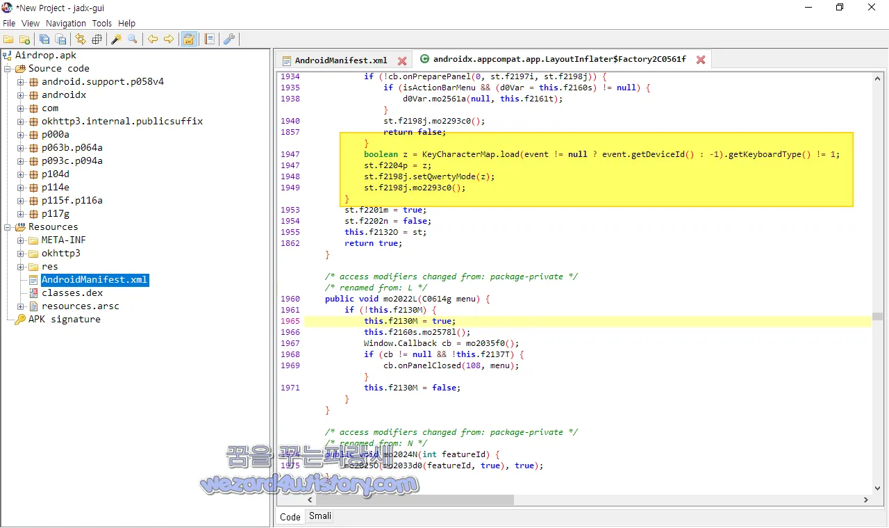
Task: Open the Help menu
Action: pyautogui.click(x=127, y=23)
